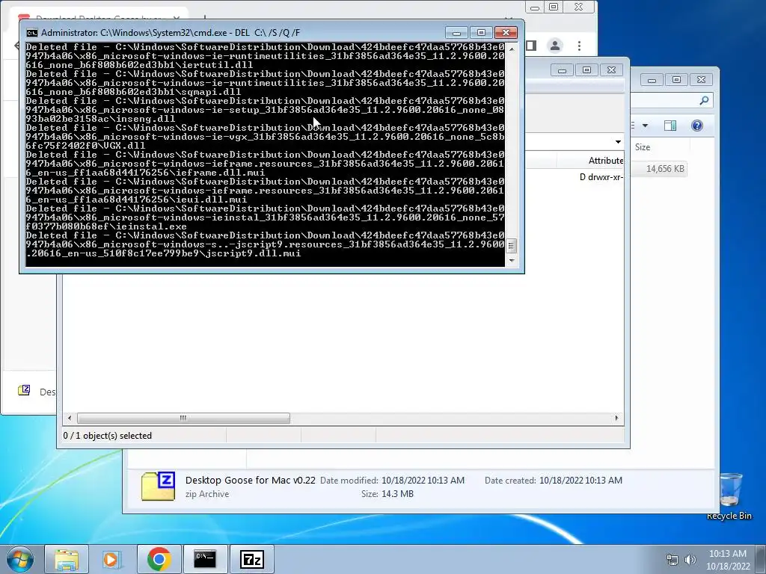Maximize the cmd.exe window
The image size is (766, 574).
coord(481,33)
